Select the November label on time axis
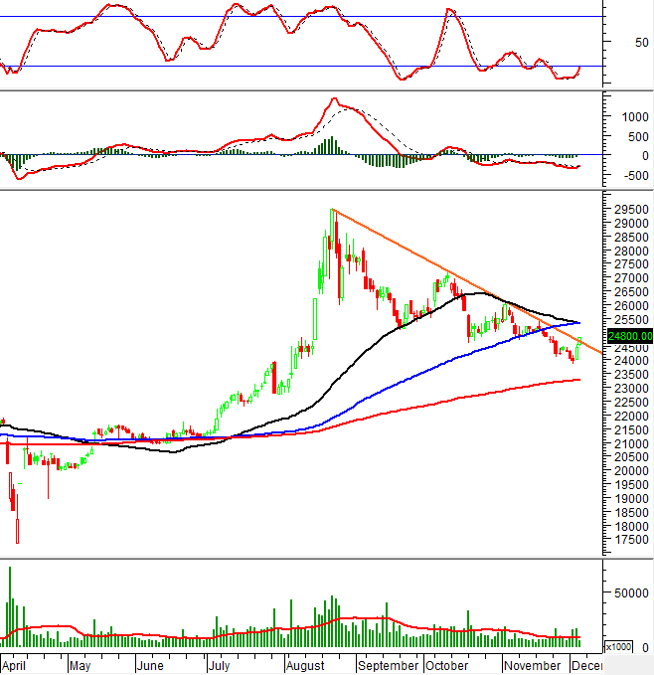 533,665
